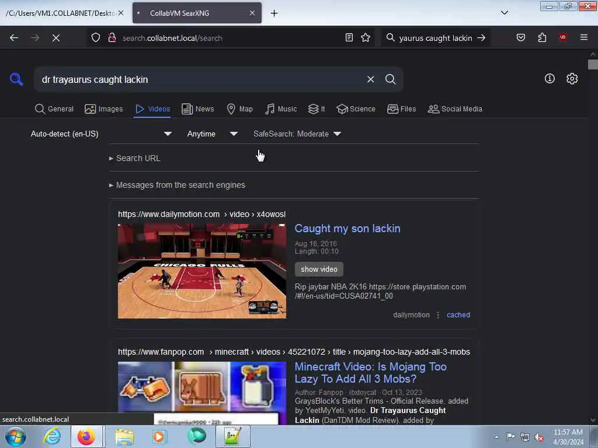Switch to the It category
598x448 pixels.
click(317, 109)
